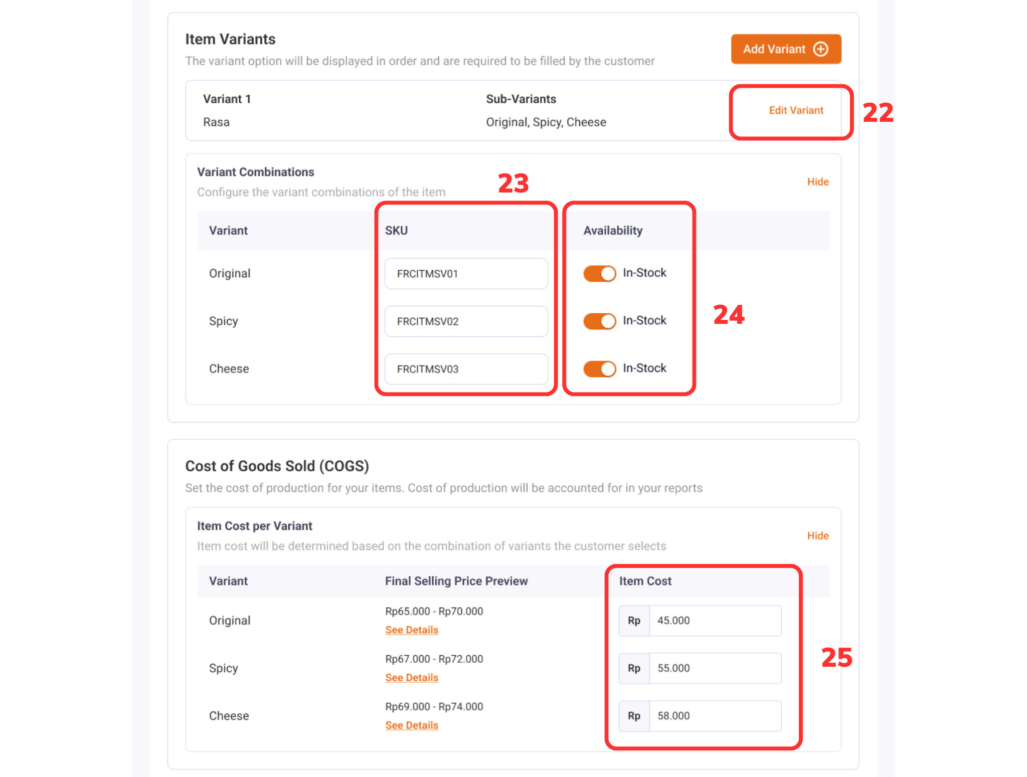This screenshot has width=1027, height=777.
Task: Edit the Cheese item cost of 58.000
Action: coord(715,715)
